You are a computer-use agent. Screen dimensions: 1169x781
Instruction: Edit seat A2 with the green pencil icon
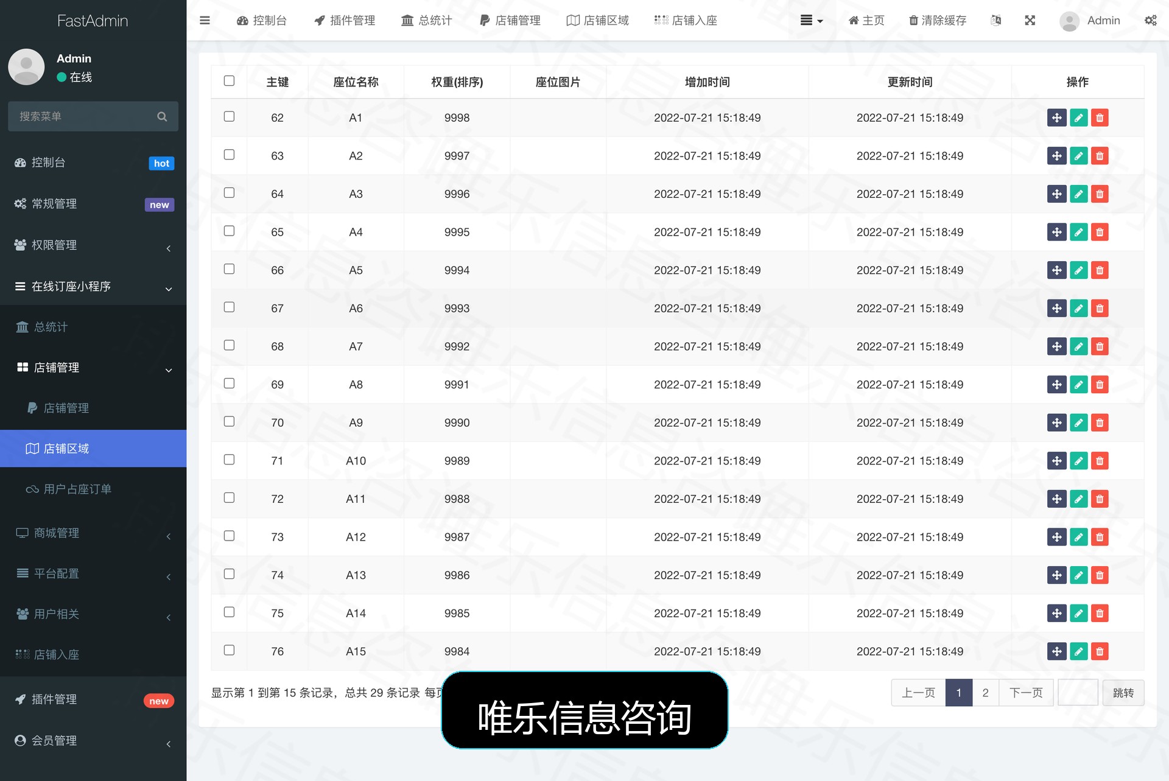[1078, 156]
